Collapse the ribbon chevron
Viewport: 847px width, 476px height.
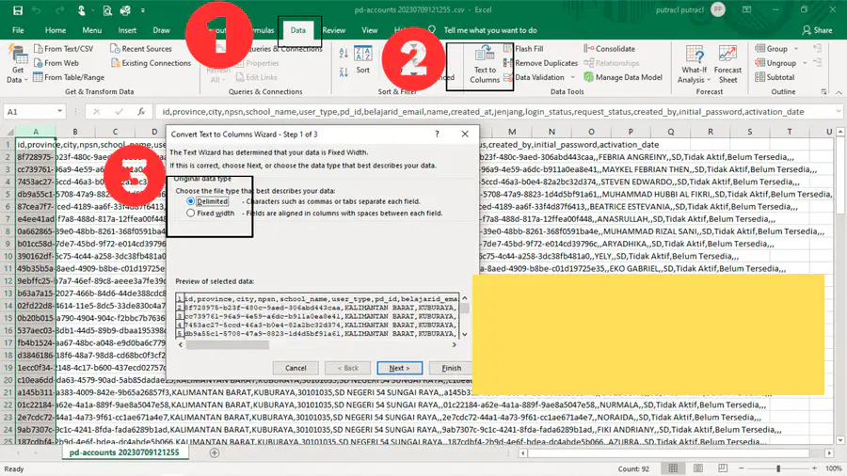tap(839, 92)
